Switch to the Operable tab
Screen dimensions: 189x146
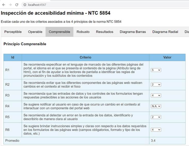tap(35, 32)
